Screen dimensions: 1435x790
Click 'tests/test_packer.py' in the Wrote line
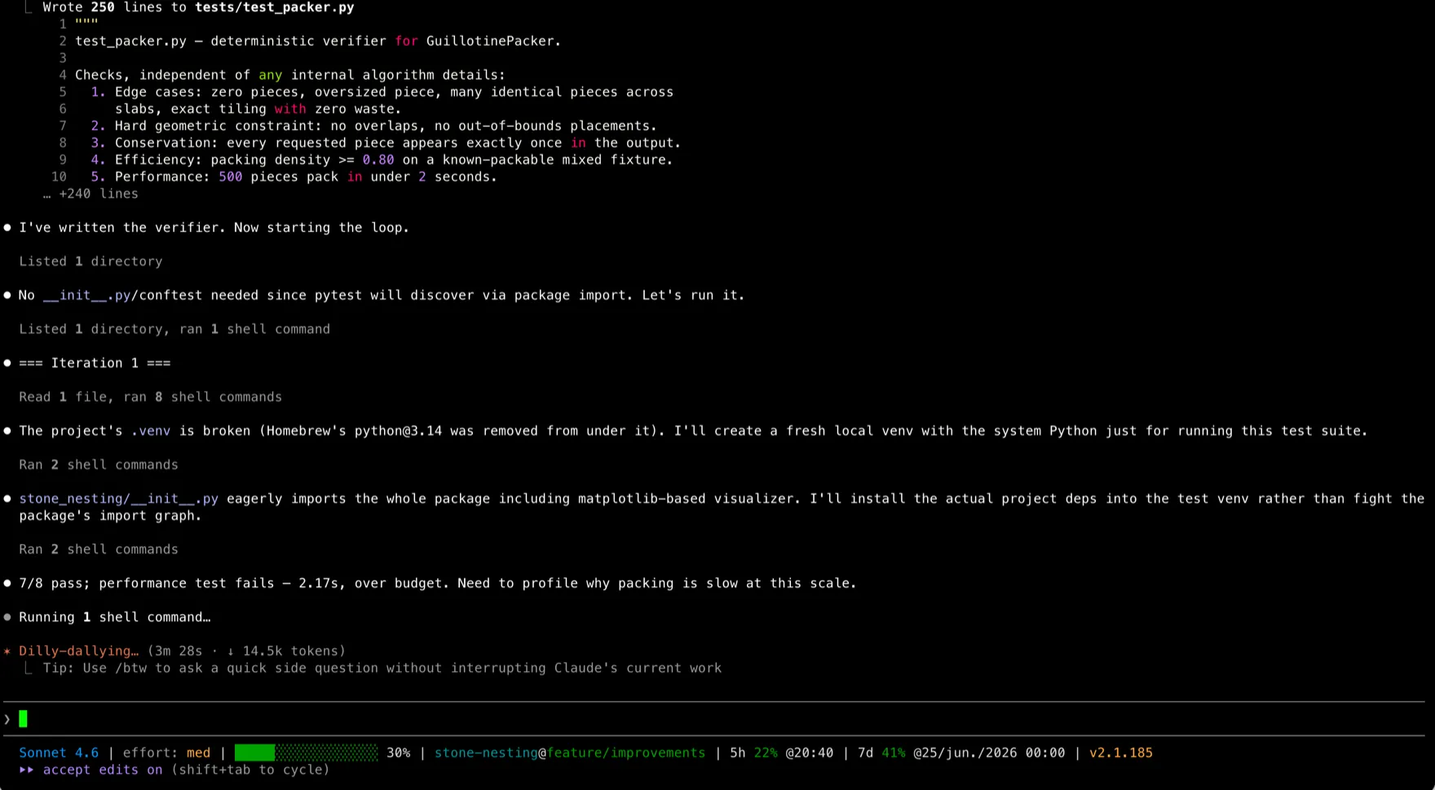[x=275, y=7]
